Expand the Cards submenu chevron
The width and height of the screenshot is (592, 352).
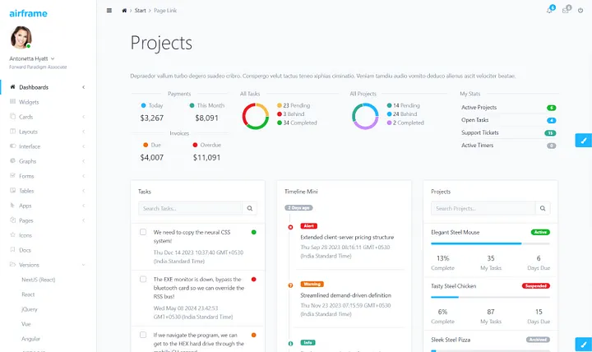pyautogui.click(x=83, y=117)
